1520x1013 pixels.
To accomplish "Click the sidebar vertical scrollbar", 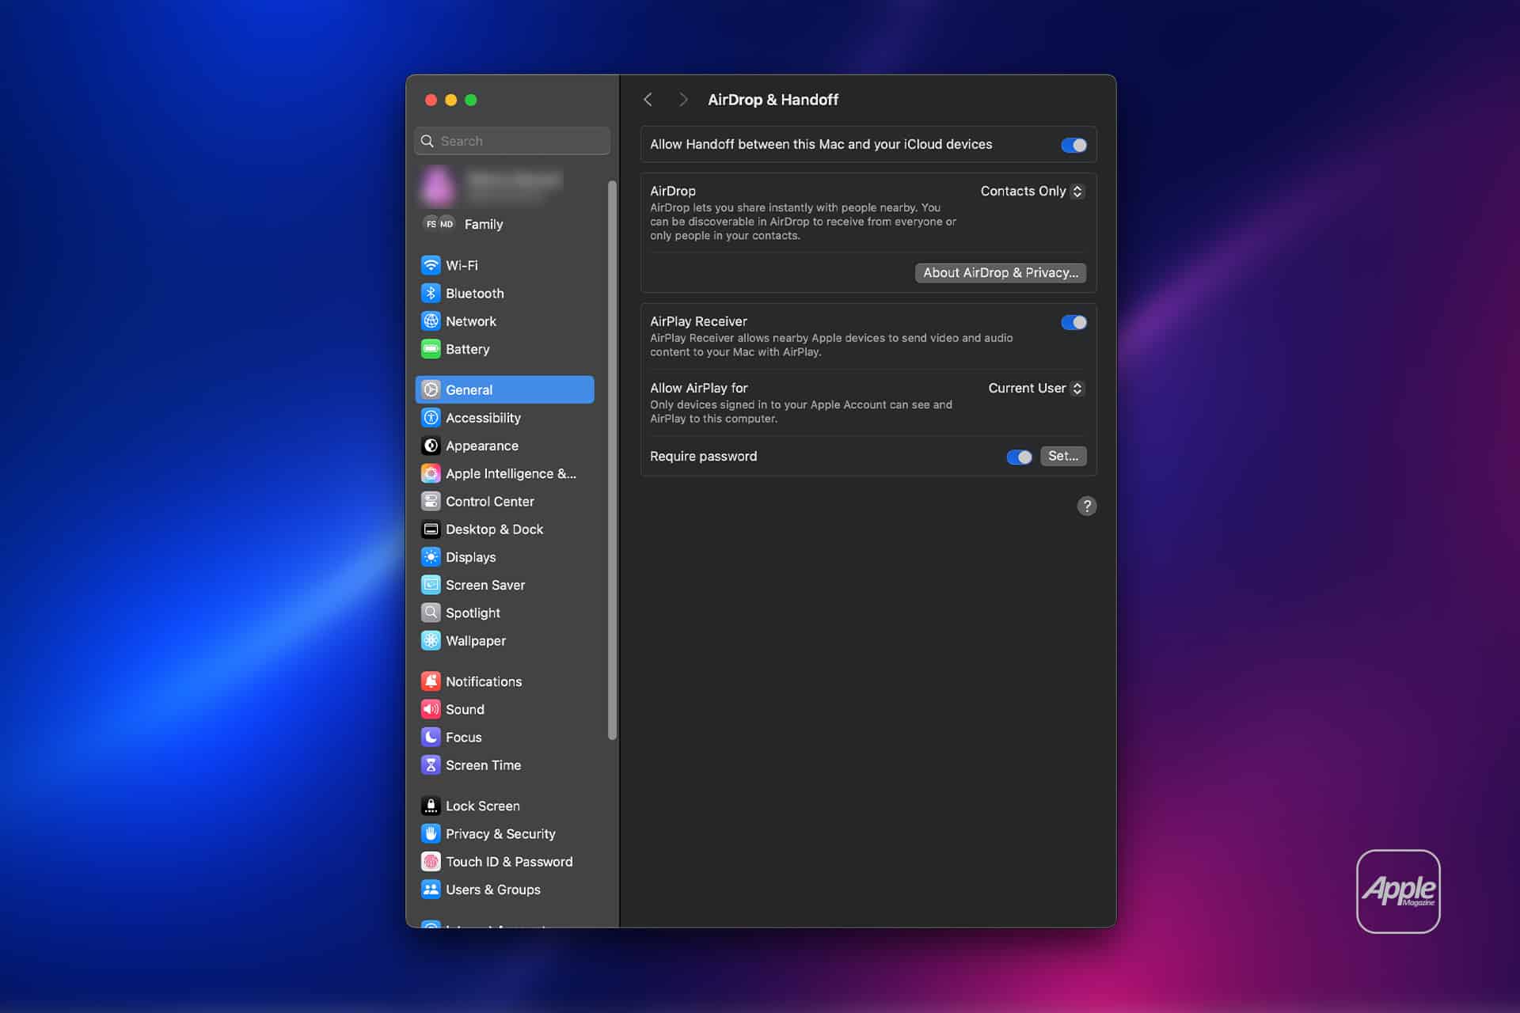I will click(x=612, y=459).
